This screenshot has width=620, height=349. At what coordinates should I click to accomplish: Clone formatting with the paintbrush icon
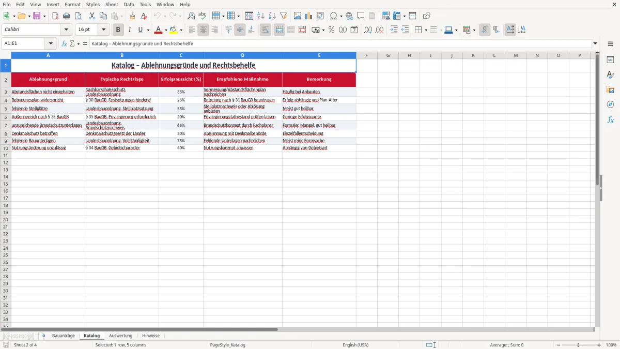(x=132, y=16)
